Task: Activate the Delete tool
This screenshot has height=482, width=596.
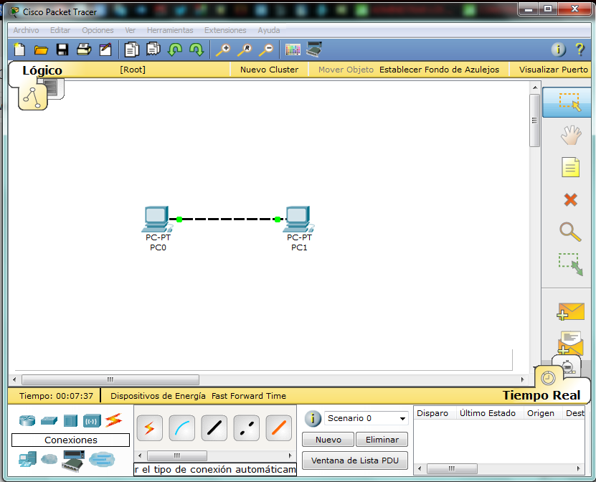Action: tap(569, 199)
